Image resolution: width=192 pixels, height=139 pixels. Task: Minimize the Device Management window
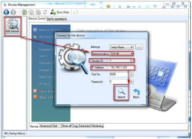tap(167, 4)
